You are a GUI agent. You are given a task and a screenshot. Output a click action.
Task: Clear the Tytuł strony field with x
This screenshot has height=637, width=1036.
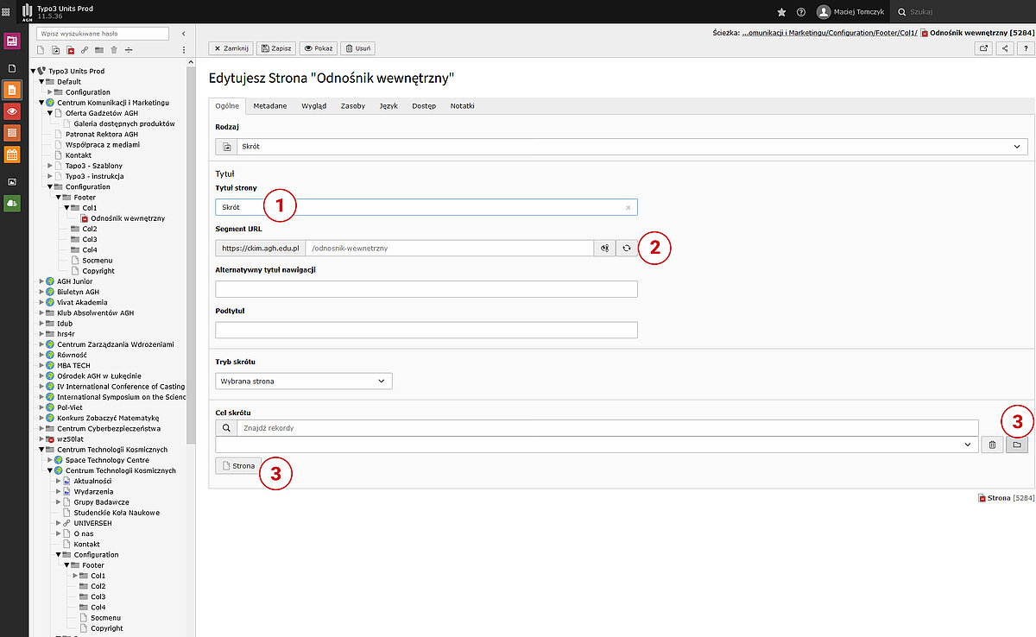(x=629, y=207)
